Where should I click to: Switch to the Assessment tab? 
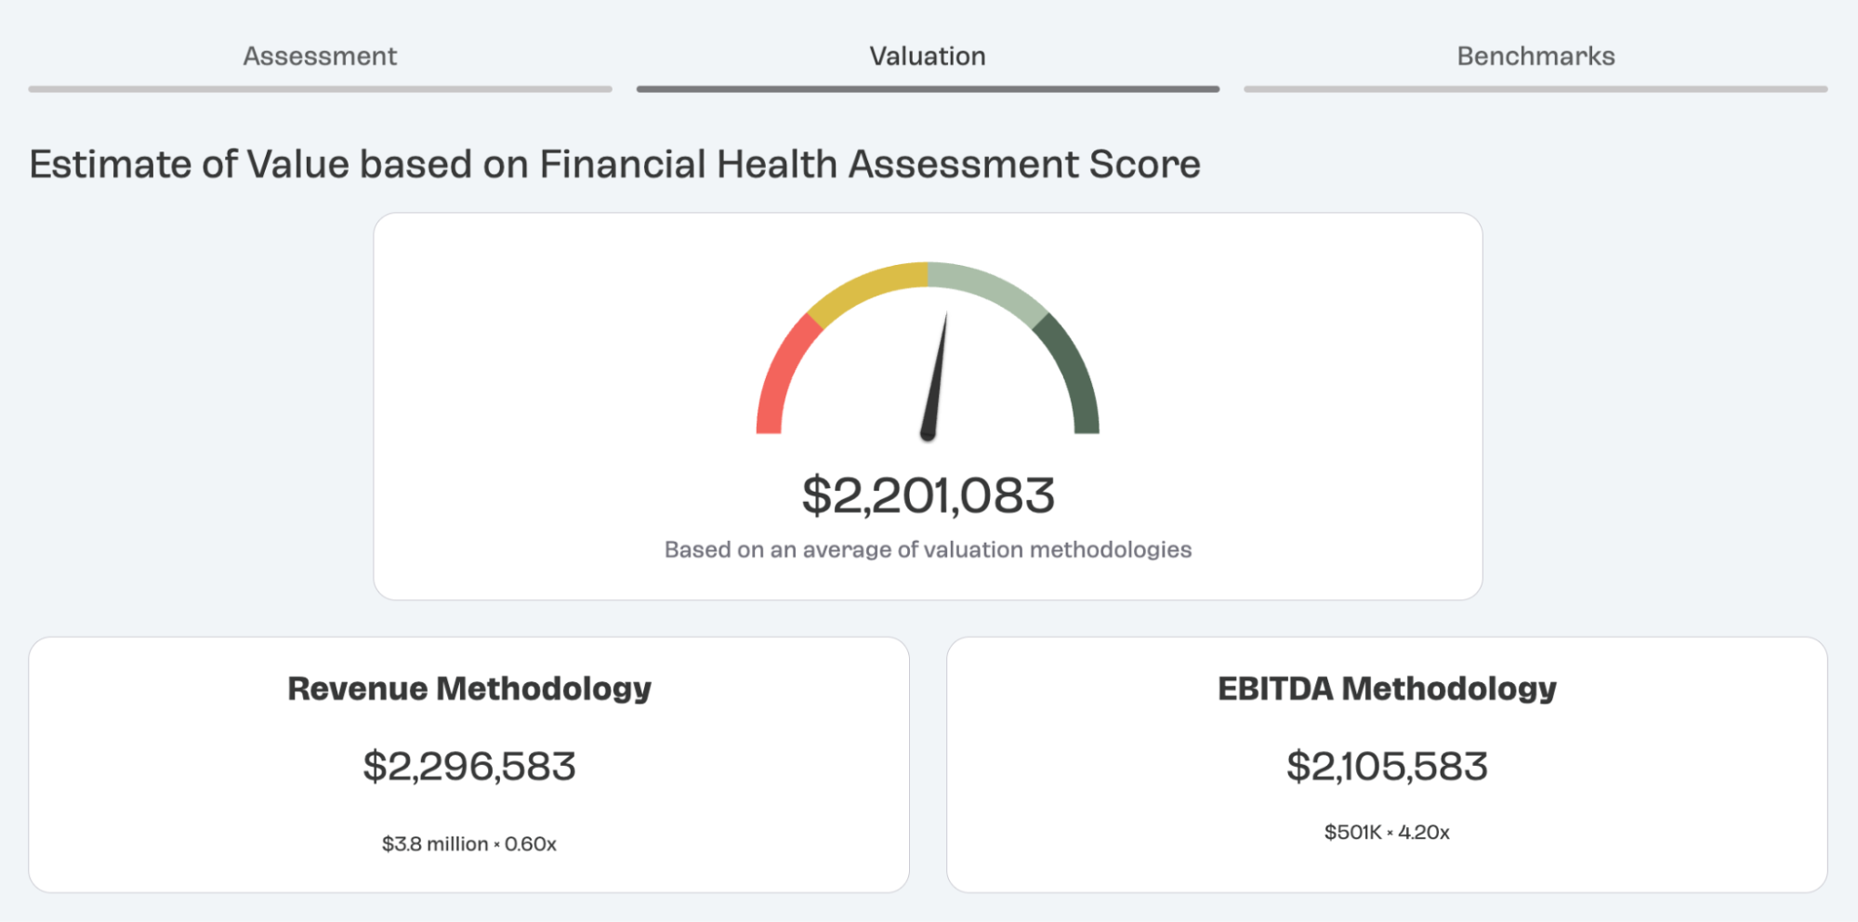pyautogui.click(x=320, y=57)
